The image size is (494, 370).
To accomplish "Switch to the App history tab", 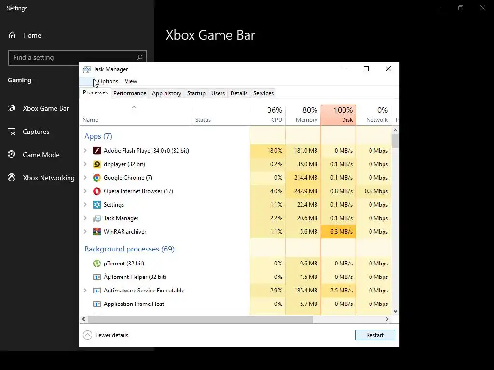I will 166,93.
